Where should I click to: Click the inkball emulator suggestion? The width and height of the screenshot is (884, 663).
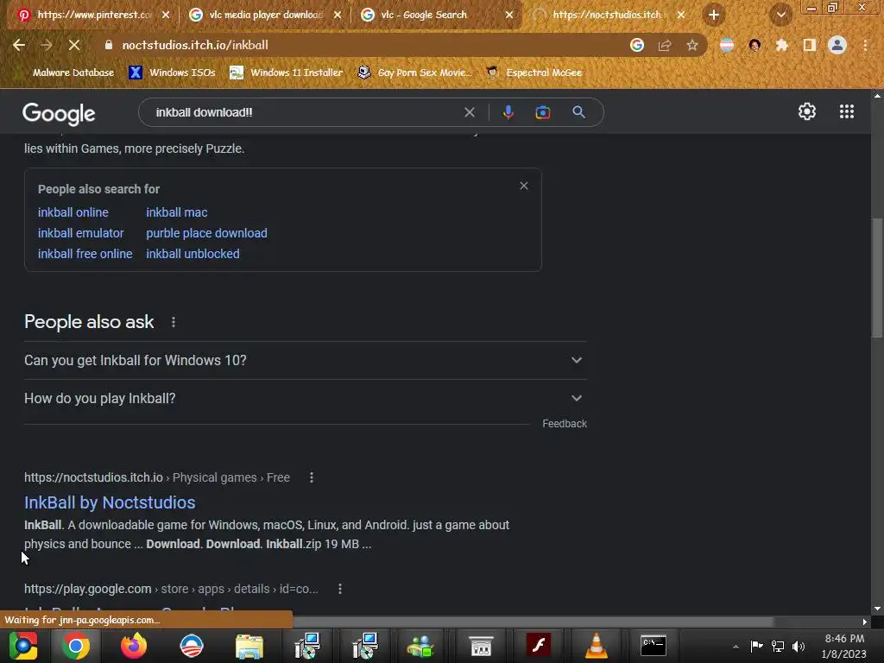click(x=80, y=233)
